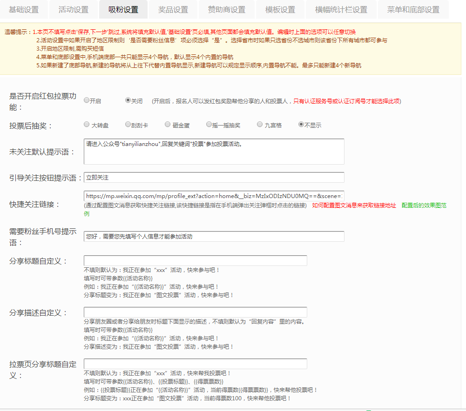Select the 关闭 radio for red packet voting

(x=128, y=100)
